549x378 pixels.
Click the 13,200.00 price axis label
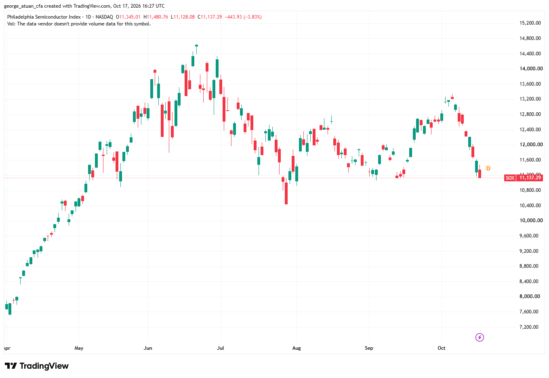pos(530,99)
